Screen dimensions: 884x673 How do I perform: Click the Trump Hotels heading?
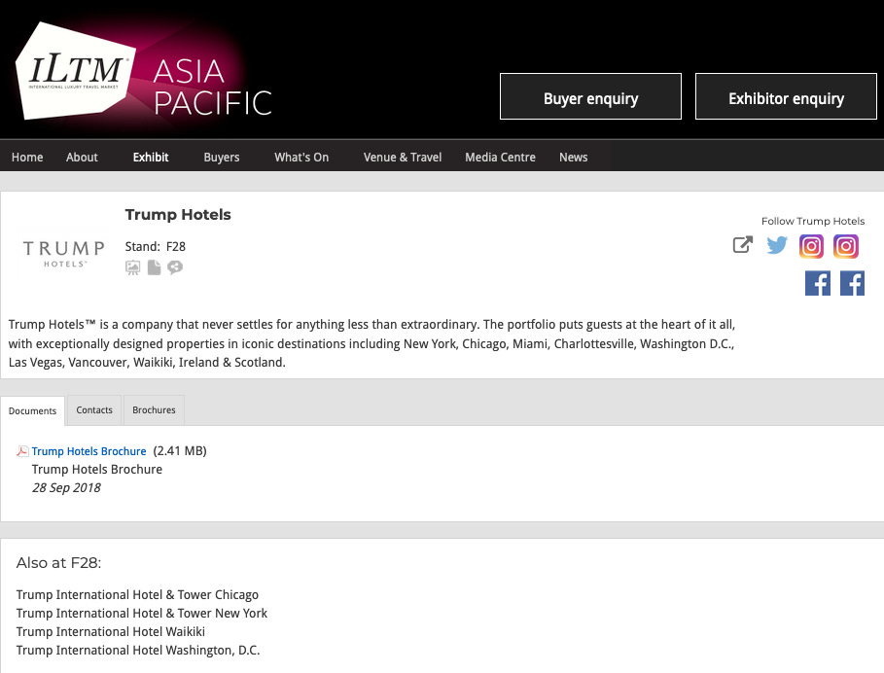[178, 215]
